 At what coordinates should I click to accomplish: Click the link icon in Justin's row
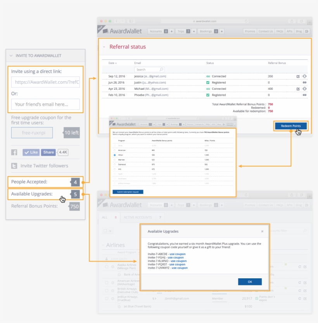pyautogui.click(x=304, y=83)
